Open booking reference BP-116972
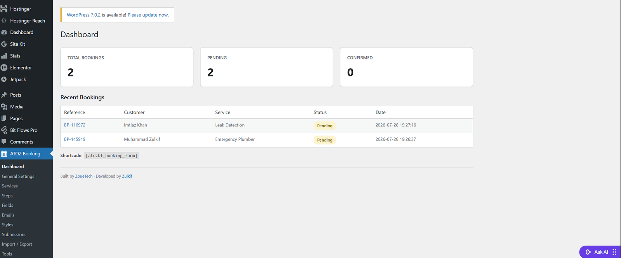Screen dimensions: 621x258 (x=75, y=125)
